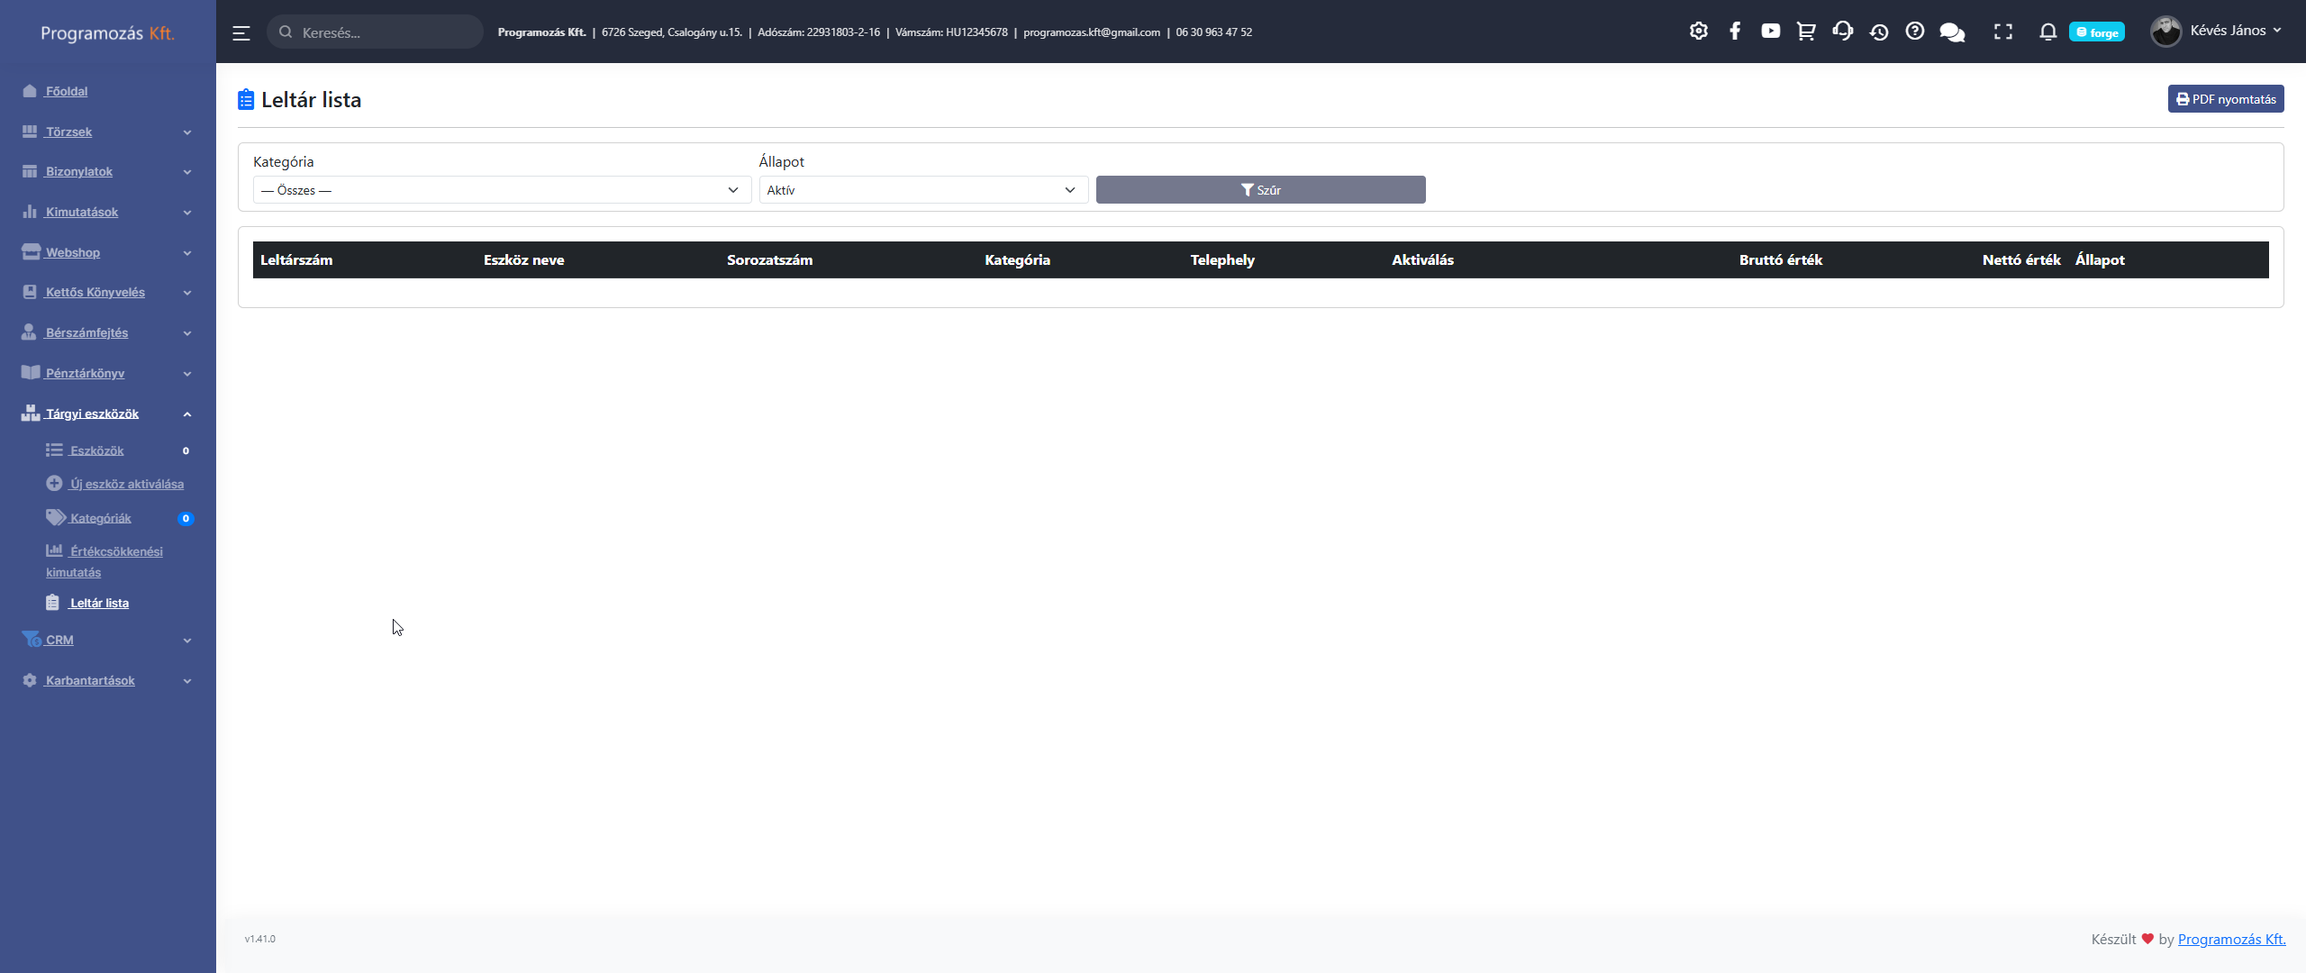The height and width of the screenshot is (973, 2306).
Task: Click the Kategóriák tags icon
Action: point(56,517)
